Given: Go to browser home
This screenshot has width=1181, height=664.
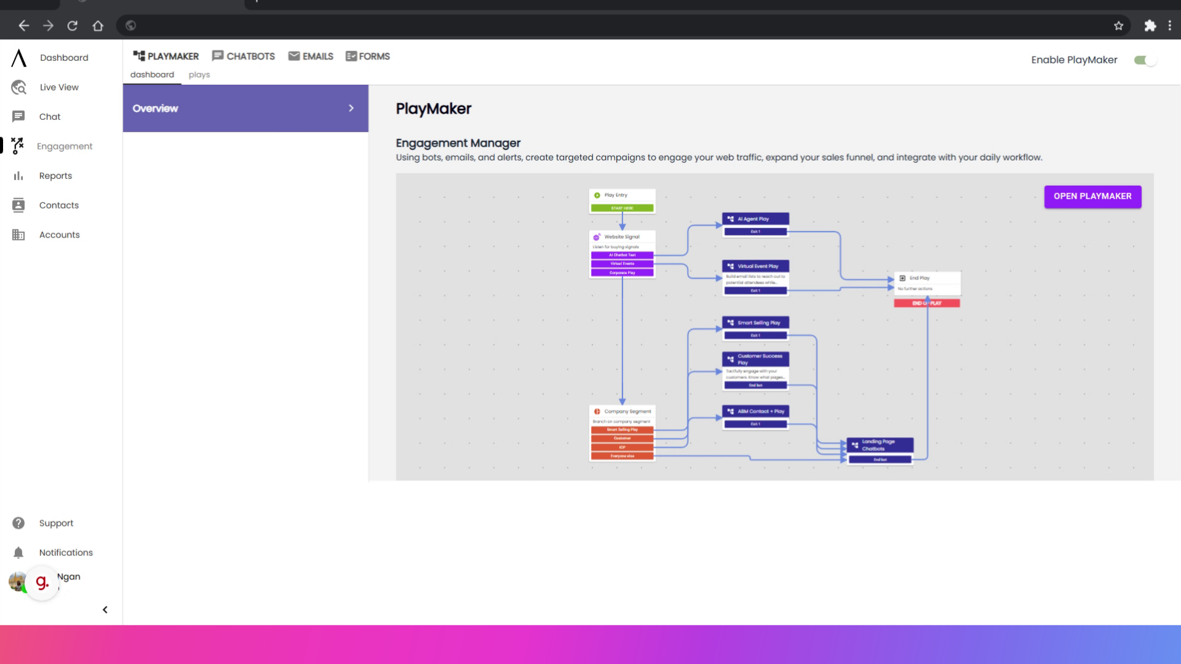Looking at the screenshot, I should coord(98,26).
